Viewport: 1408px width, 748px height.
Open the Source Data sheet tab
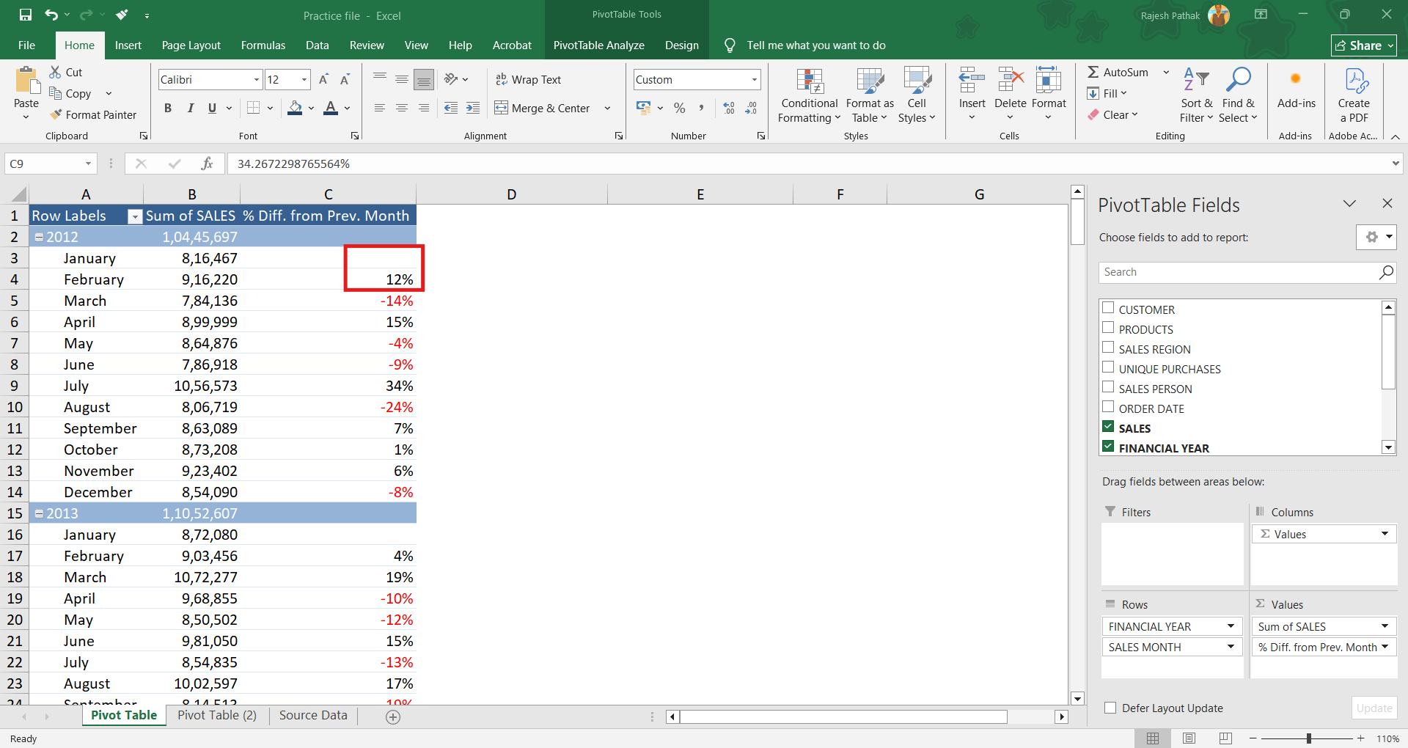tap(313, 715)
